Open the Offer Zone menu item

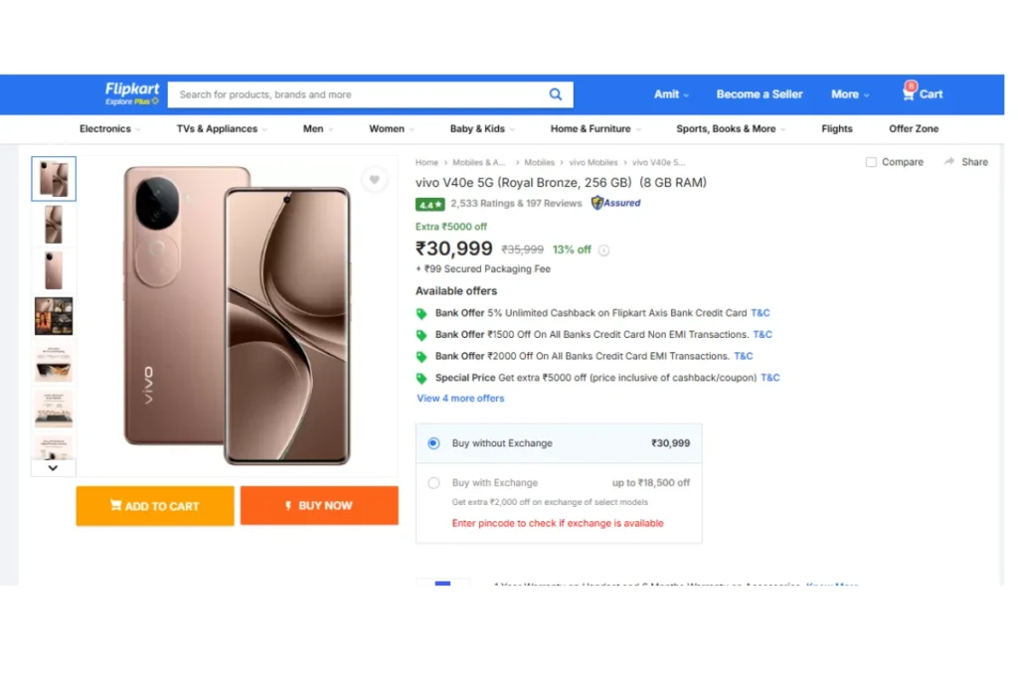[914, 128]
